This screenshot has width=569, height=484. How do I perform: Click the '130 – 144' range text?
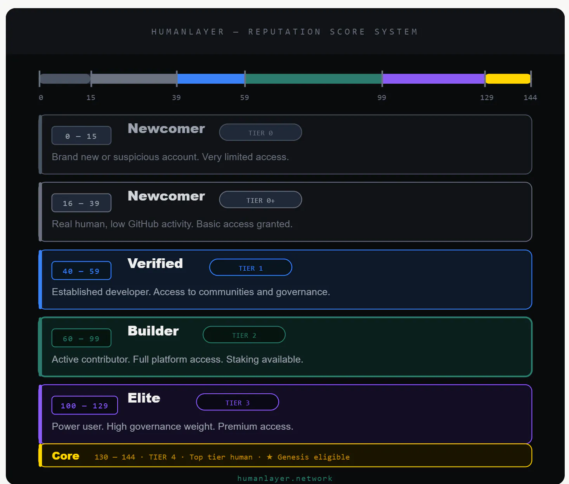click(x=115, y=457)
